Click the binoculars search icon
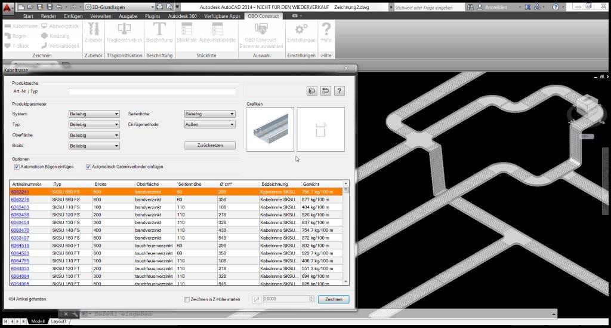The image size is (611, 328). [x=470, y=7]
